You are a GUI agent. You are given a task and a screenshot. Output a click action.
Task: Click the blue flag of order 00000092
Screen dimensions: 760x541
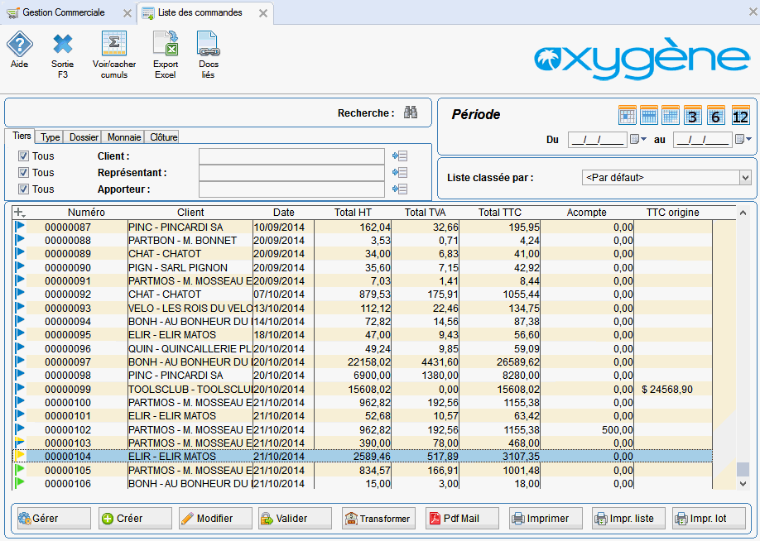click(x=20, y=294)
